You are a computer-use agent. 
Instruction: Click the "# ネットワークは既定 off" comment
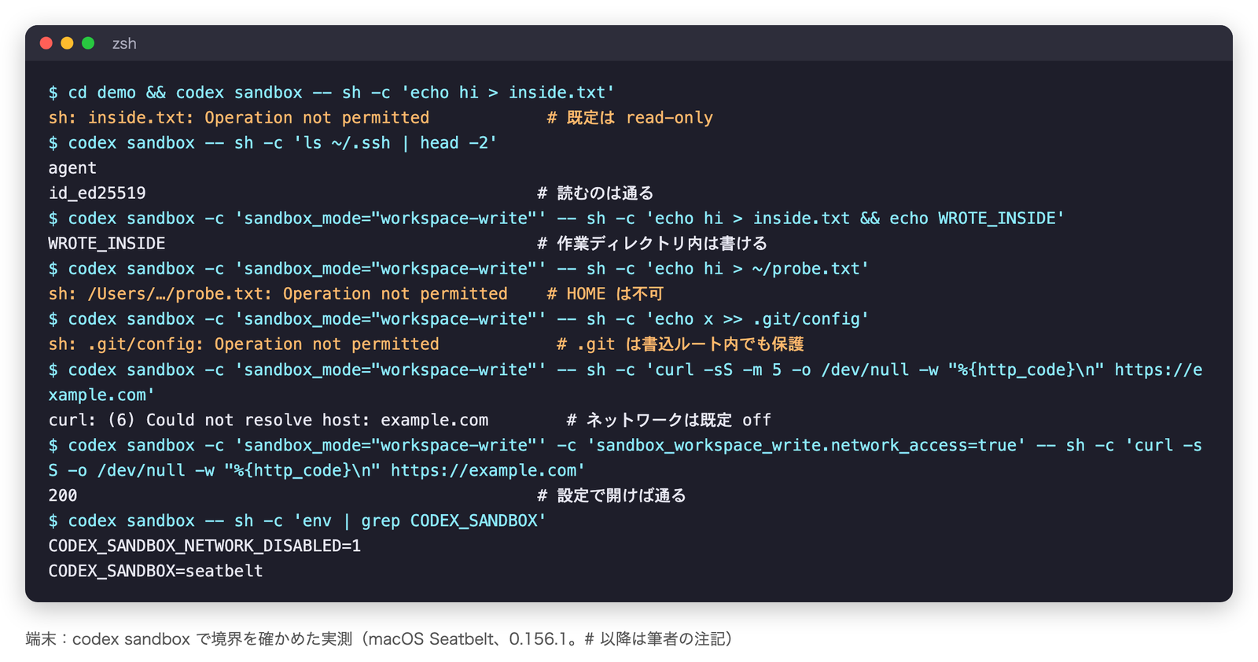click(x=669, y=420)
